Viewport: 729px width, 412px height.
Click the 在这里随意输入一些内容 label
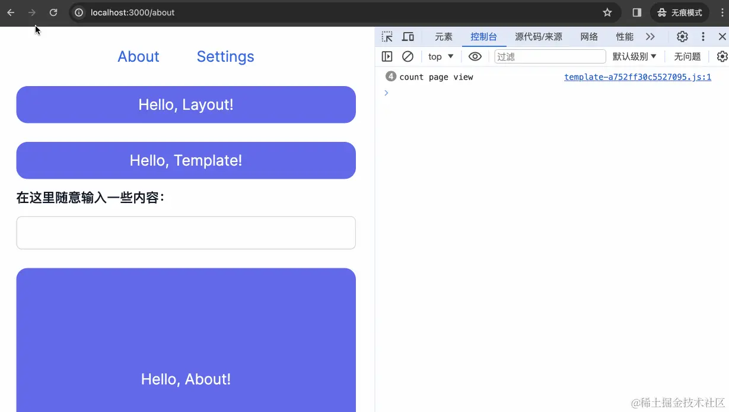click(90, 198)
